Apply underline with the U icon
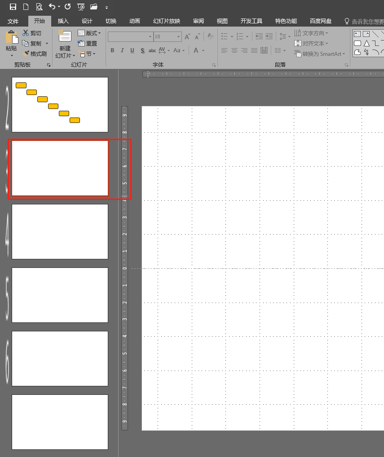384x457 pixels. click(x=131, y=50)
